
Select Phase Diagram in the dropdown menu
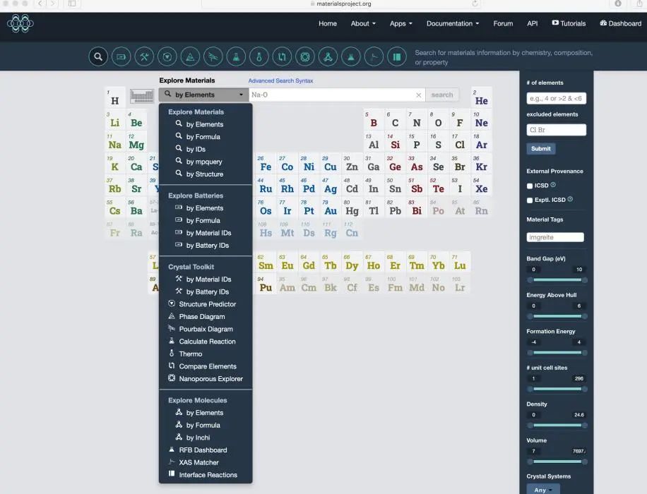202,317
